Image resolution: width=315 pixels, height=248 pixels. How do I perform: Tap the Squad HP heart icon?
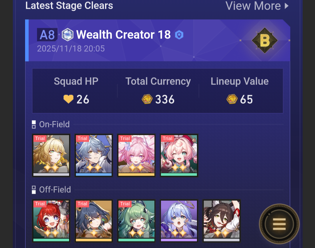pyautogui.click(x=68, y=99)
